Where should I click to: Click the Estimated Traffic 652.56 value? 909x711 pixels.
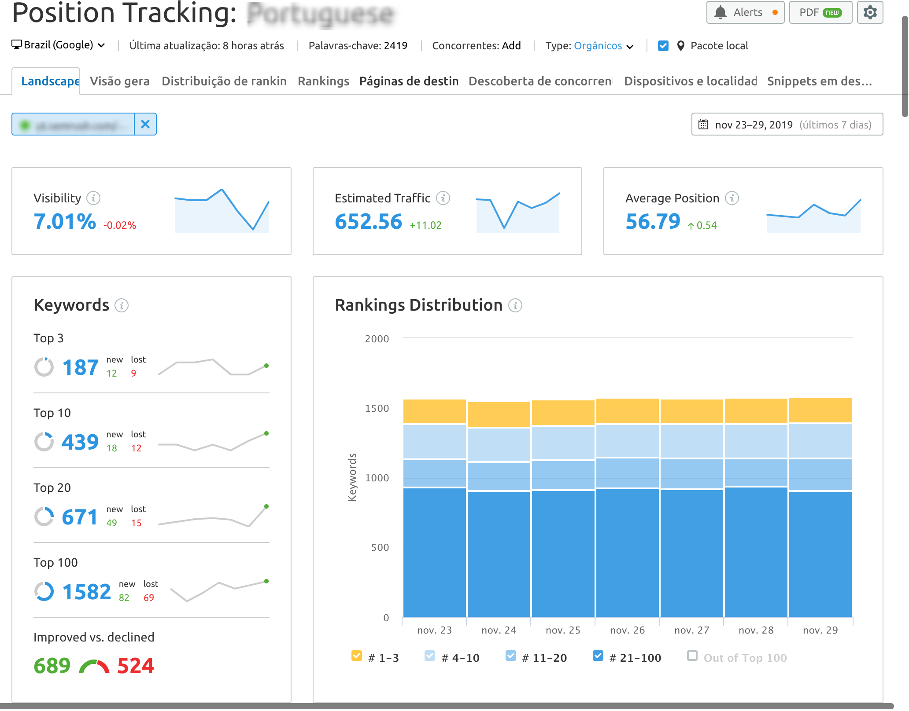(x=369, y=221)
